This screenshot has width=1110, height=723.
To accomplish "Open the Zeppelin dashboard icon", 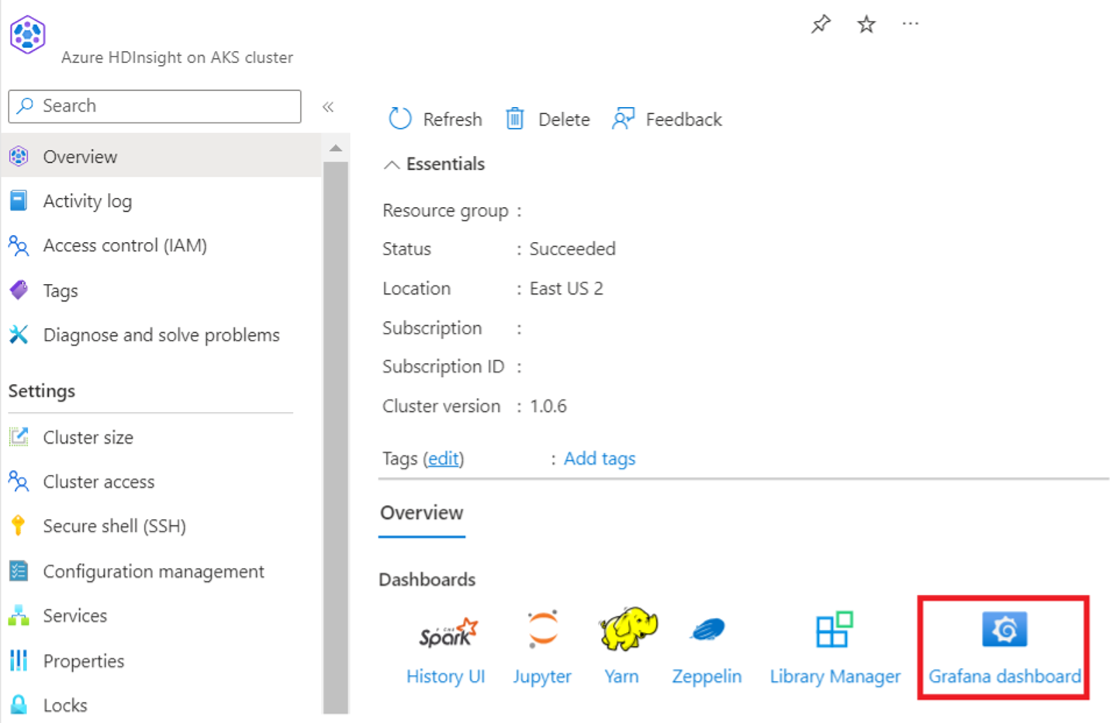I will click(x=707, y=629).
